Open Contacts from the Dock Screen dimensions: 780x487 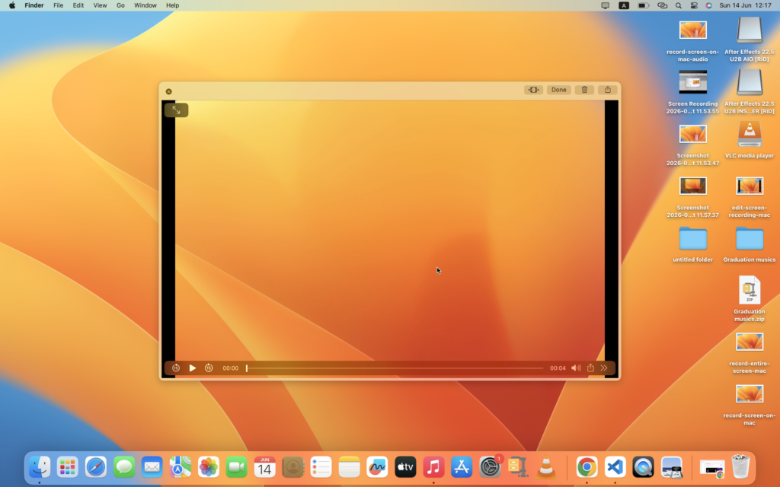click(293, 467)
